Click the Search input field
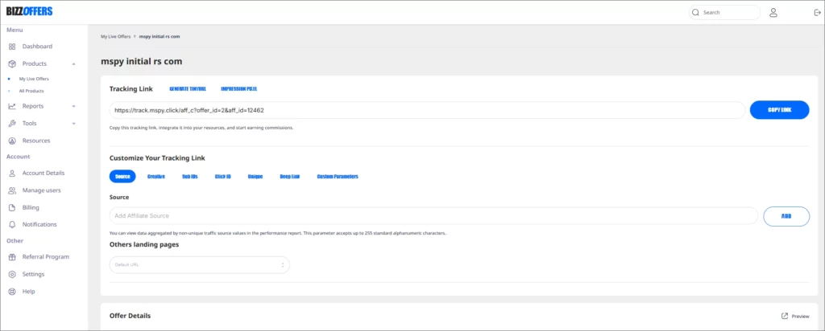This screenshot has width=825, height=331. tap(724, 13)
